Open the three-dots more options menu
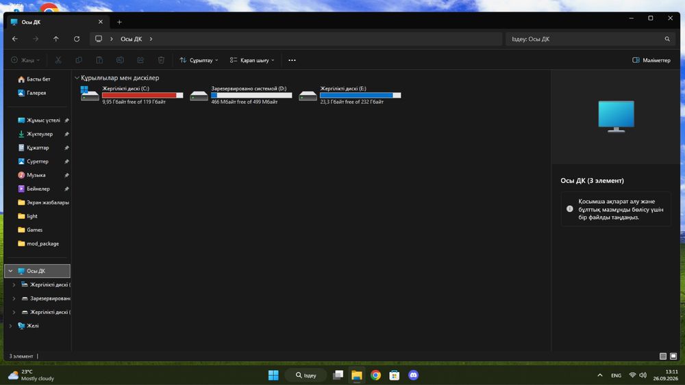Screen dimensions: 685x385 292,60
